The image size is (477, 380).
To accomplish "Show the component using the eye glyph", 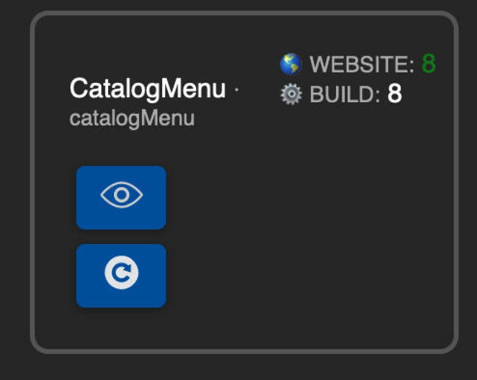I will (x=121, y=195).
